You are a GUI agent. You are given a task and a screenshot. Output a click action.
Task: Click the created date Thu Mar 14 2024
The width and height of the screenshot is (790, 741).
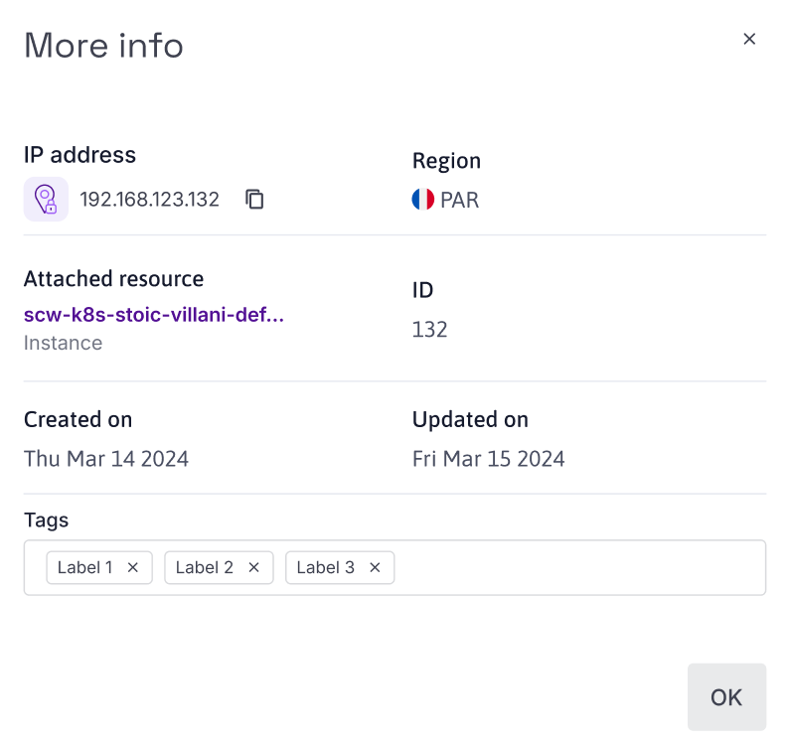tap(106, 458)
